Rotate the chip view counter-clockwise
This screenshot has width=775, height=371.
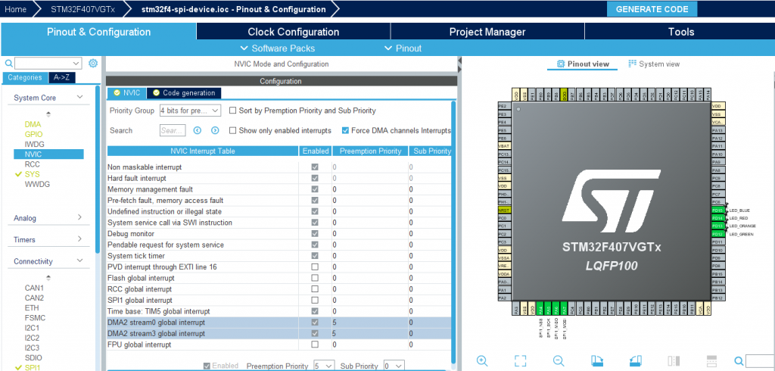point(635,360)
